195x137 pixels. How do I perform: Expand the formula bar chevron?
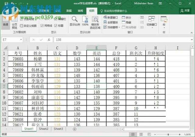[x=192, y=40]
